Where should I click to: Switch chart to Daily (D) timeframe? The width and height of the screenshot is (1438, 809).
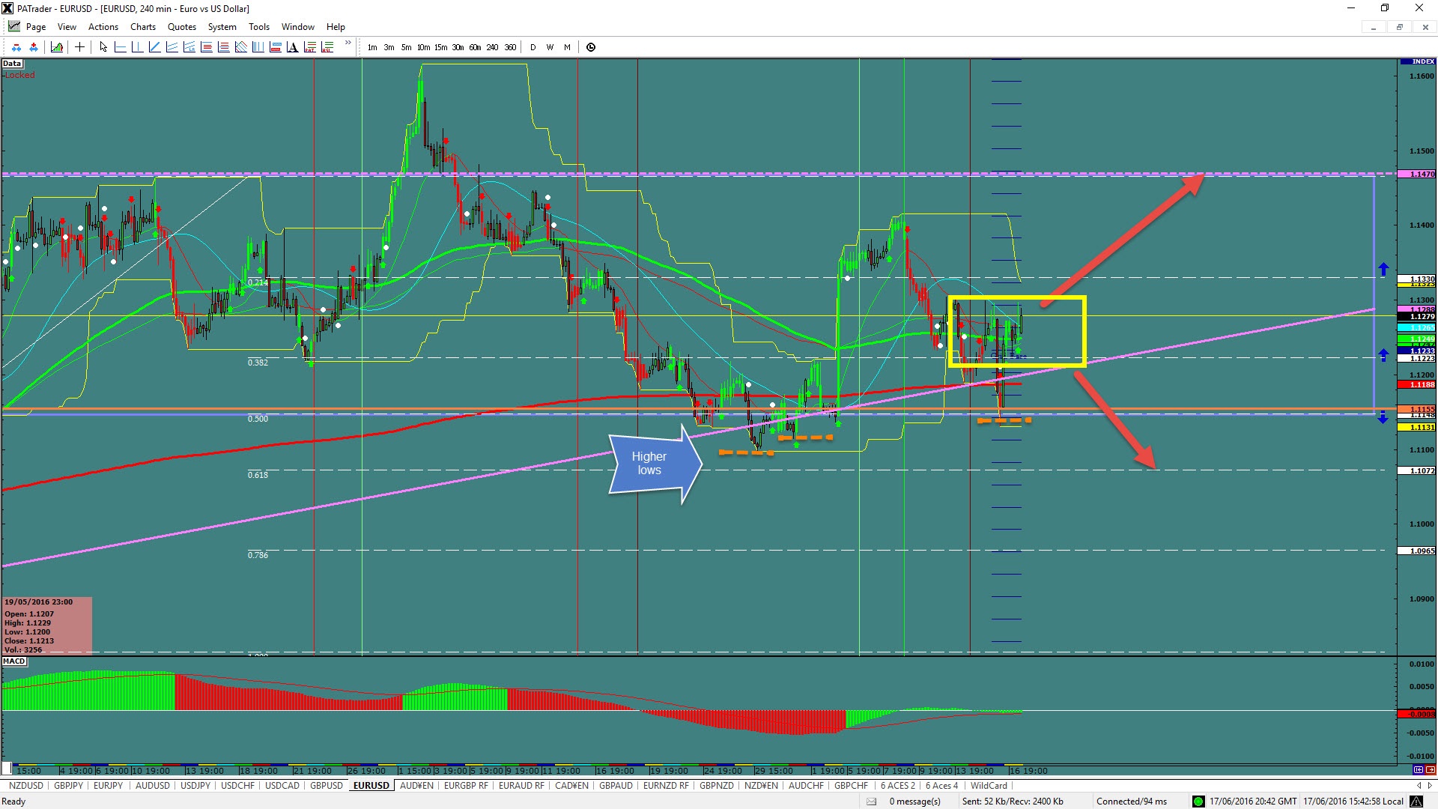[533, 47]
